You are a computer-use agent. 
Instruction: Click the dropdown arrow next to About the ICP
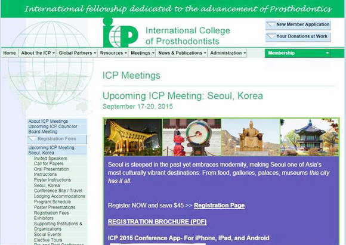(x=54, y=54)
